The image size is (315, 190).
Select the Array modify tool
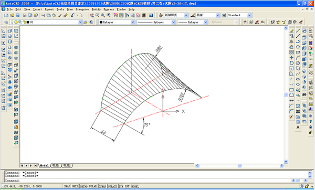tap(291, 52)
